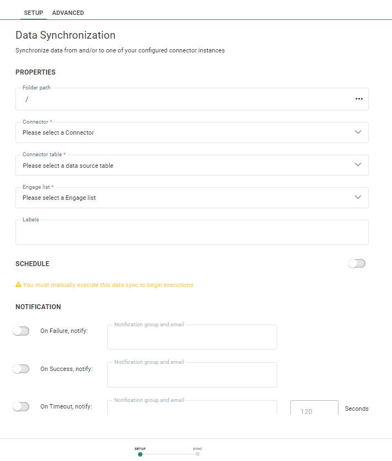The width and height of the screenshot is (392, 461).
Task: Open the folder browser using the ellipsis icon
Action: (359, 99)
